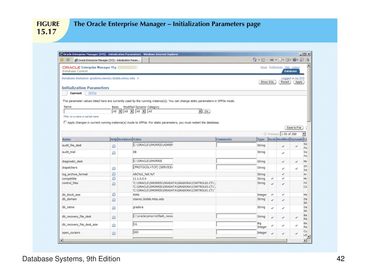This screenshot has width=370, height=277.
Task: Click audit_file_dest comments field
Action: click(x=236, y=145)
